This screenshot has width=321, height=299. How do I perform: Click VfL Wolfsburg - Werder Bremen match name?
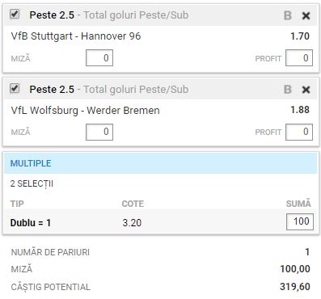click(86, 110)
